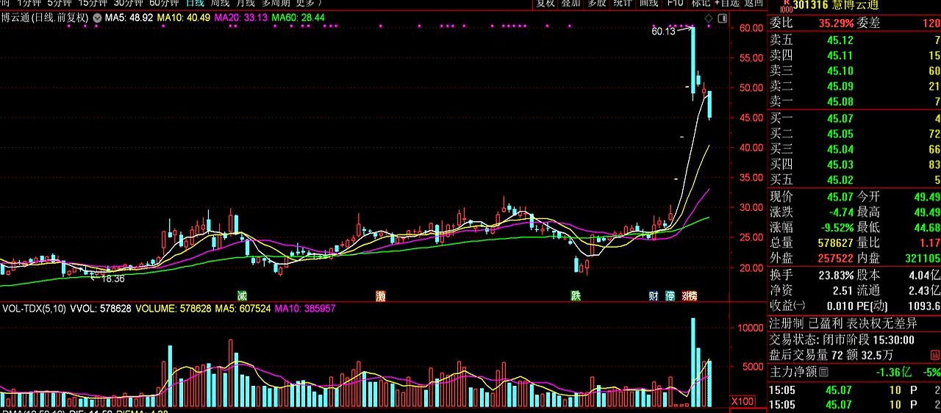Expand the 更多 periods menu
The width and height of the screenshot is (941, 413).
309,3
